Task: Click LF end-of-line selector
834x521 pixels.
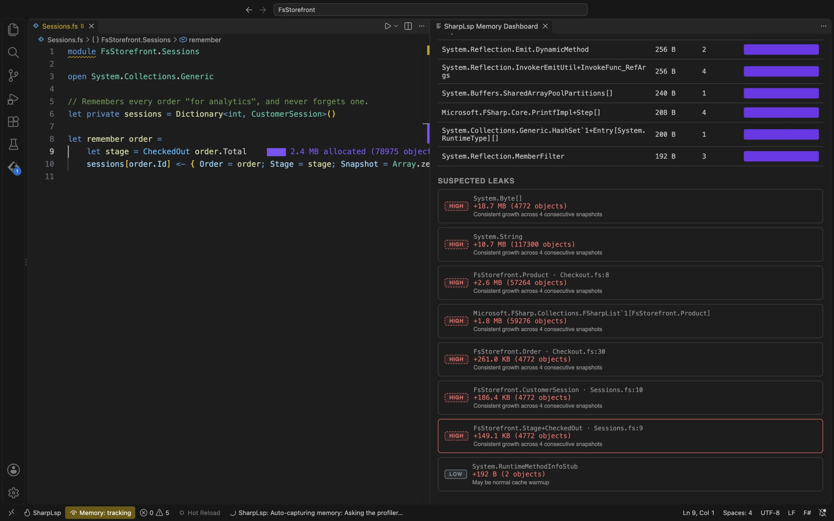Action: pyautogui.click(x=791, y=513)
